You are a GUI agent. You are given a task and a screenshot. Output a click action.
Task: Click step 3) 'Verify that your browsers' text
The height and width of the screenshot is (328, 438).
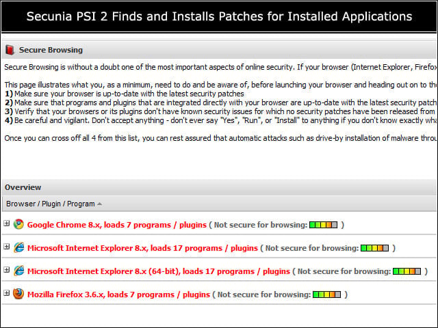click(x=220, y=111)
